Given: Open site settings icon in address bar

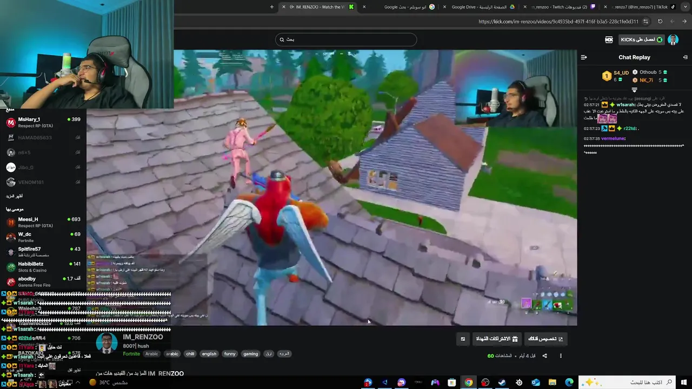Looking at the screenshot, I should (646, 22).
